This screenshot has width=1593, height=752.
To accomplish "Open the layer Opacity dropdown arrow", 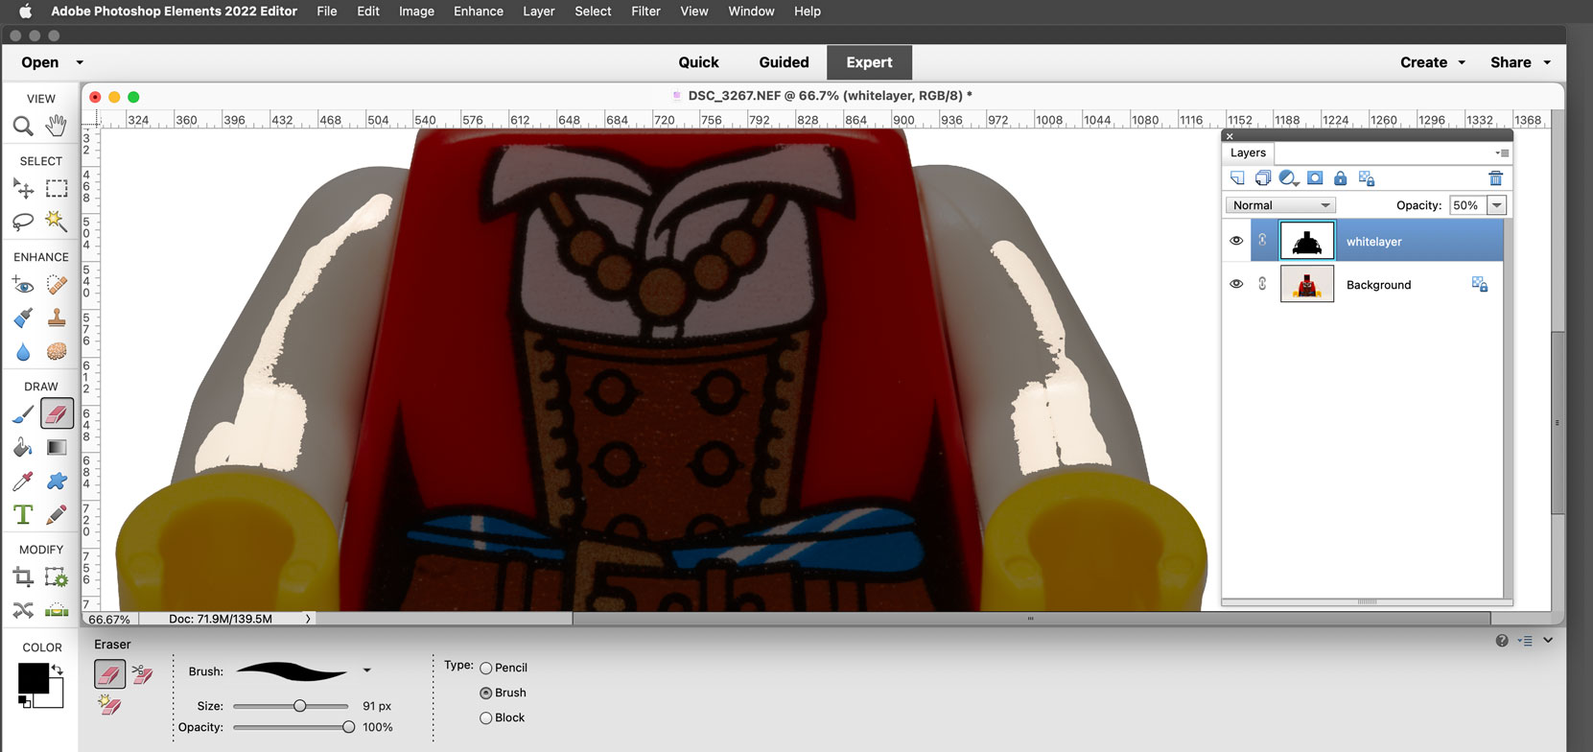I will [1497, 205].
